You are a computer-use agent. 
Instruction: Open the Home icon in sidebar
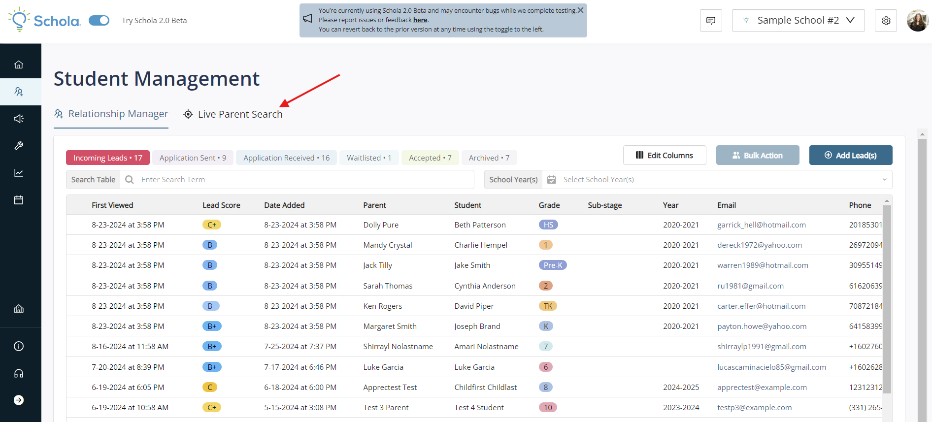pyautogui.click(x=19, y=65)
